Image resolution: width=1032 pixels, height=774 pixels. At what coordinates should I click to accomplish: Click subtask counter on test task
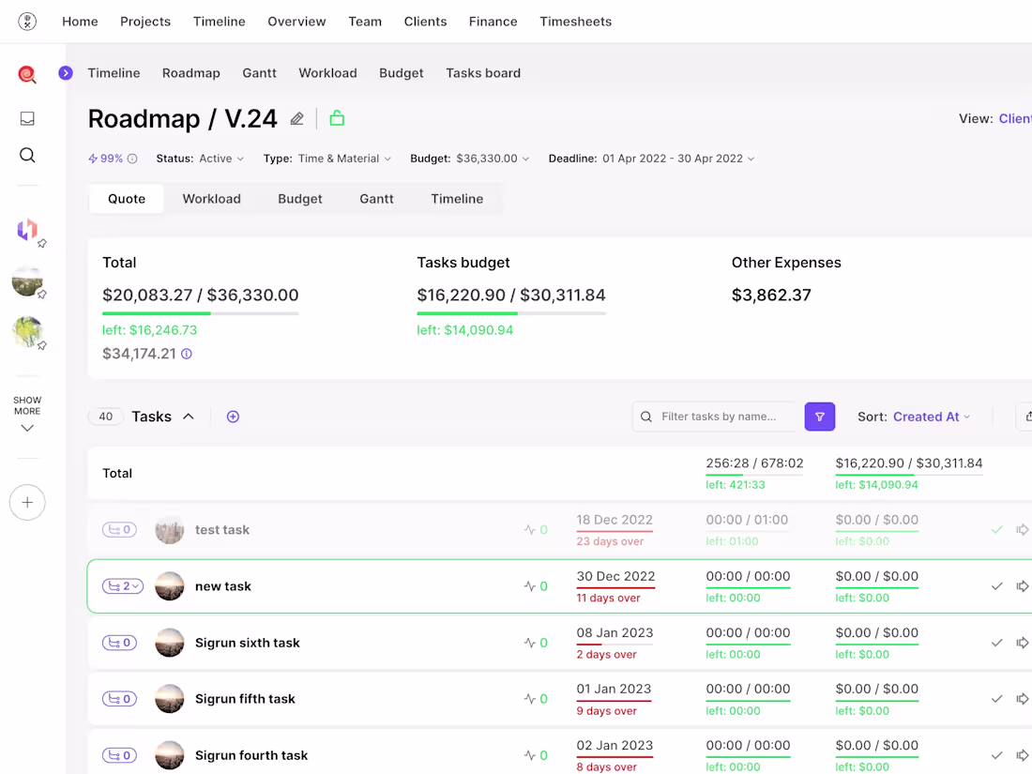[x=119, y=530]
